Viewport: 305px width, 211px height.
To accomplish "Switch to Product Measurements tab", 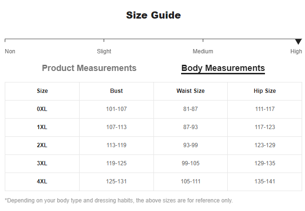I will tap(89, 68).
